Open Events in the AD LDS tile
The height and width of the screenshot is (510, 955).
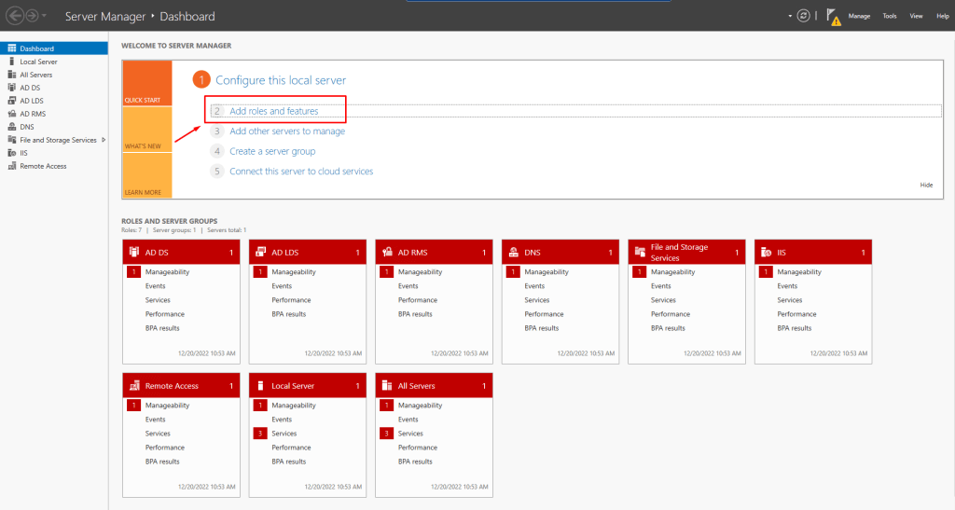pos(282,286)
